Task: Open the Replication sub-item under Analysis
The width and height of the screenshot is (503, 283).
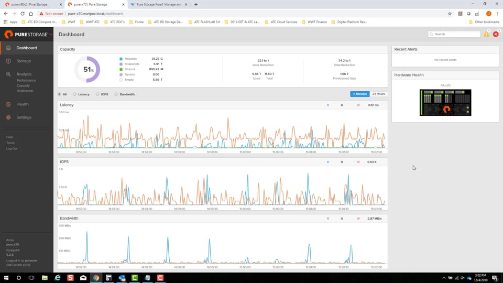Action: click(25, 91)
